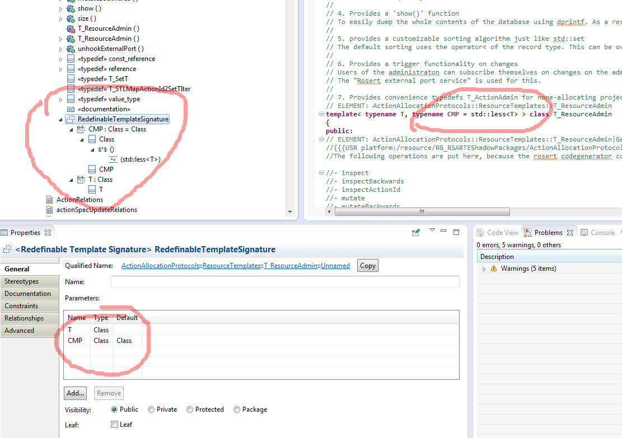Viewport: 622px width, 438px height.
Task: Switch to the Stereotypes properties tab
Action: tap(22, 281)
